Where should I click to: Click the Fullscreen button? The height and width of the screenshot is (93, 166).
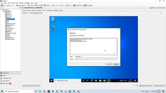[x=159, y=85]
